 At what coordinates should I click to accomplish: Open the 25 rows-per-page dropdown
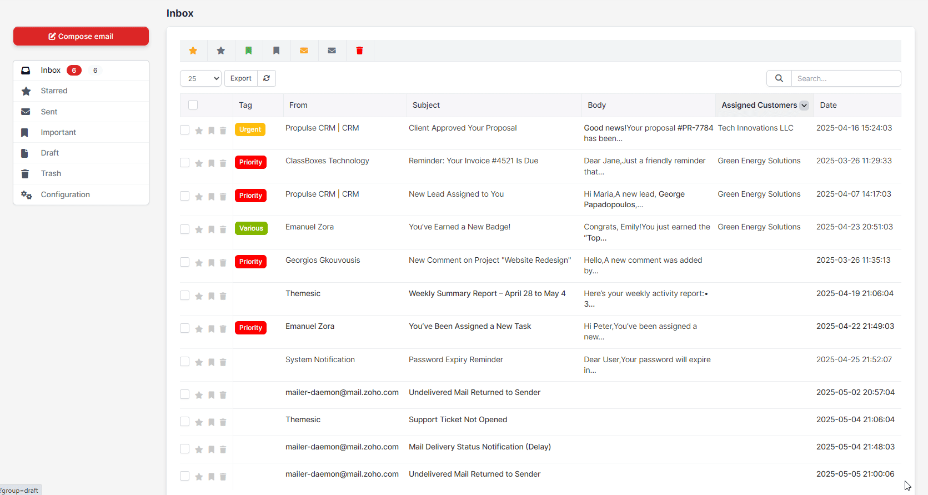[x=200, y=78]
